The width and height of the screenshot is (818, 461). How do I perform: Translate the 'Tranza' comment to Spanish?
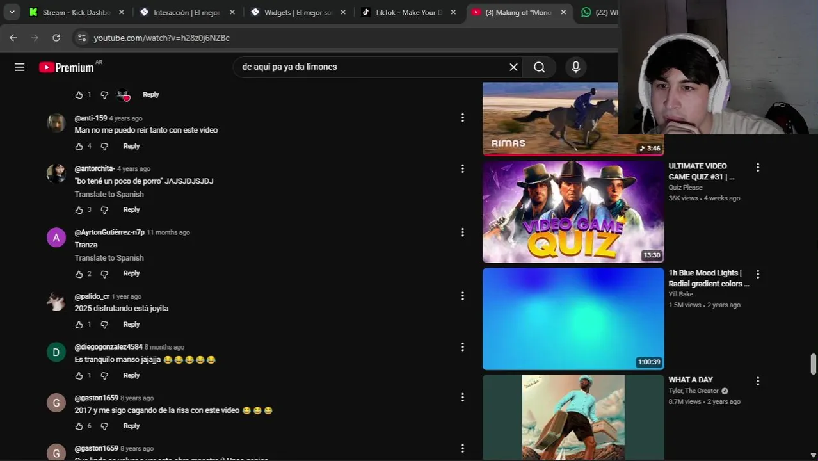point(109,257)
